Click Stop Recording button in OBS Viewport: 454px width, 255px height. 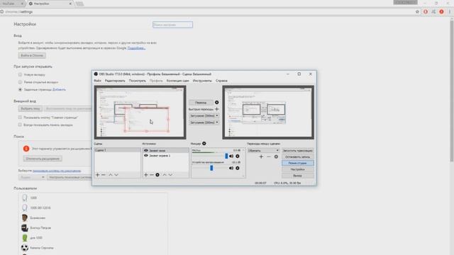(x=298, y=157)
